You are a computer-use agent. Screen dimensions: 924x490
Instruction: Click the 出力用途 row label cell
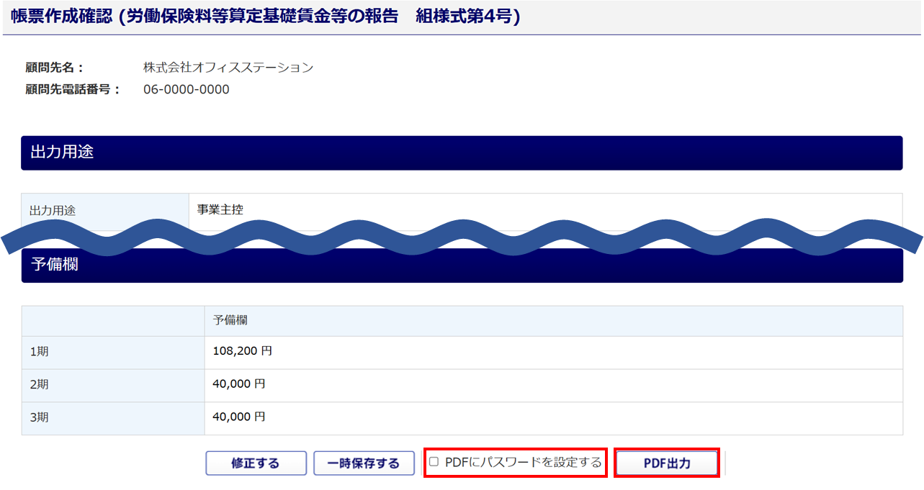pos(104,211)
